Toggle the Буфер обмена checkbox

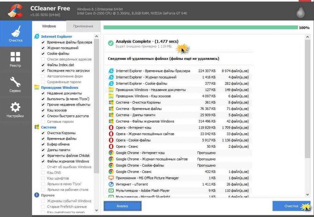tap(43, 144)
